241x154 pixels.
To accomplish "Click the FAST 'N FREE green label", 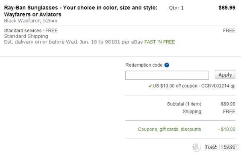I will tap(159, 42).
